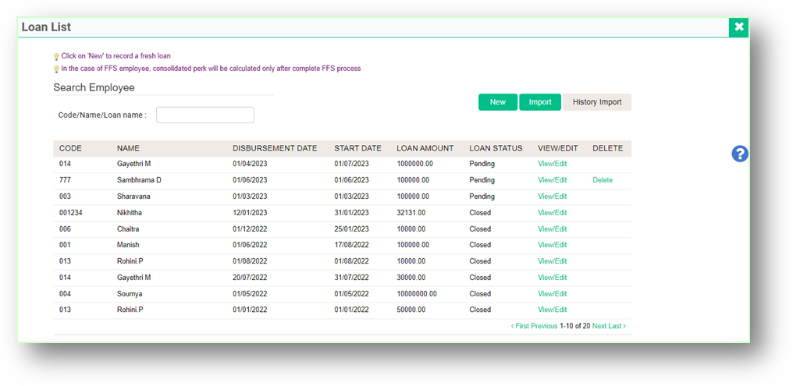Image resolution: width=793 pixels, height=386 pixels.
Task: Select employee code 777
Action: 65,180
